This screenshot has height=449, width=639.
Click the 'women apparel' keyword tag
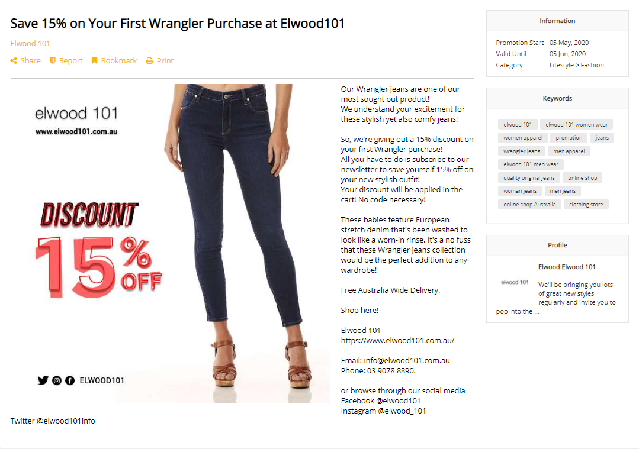[x=522, y=138]
